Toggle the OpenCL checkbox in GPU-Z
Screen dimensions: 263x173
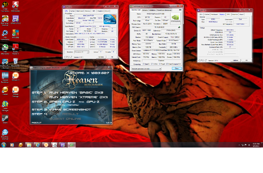(143, 64)
